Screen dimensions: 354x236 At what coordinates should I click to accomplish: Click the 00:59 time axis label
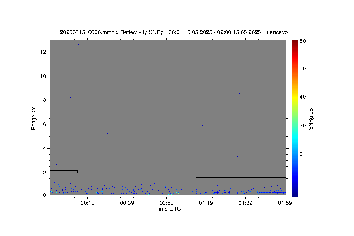pyautogui.click(x=166, y=203)
